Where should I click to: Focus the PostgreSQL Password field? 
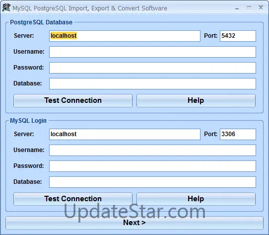coord(152,68)
